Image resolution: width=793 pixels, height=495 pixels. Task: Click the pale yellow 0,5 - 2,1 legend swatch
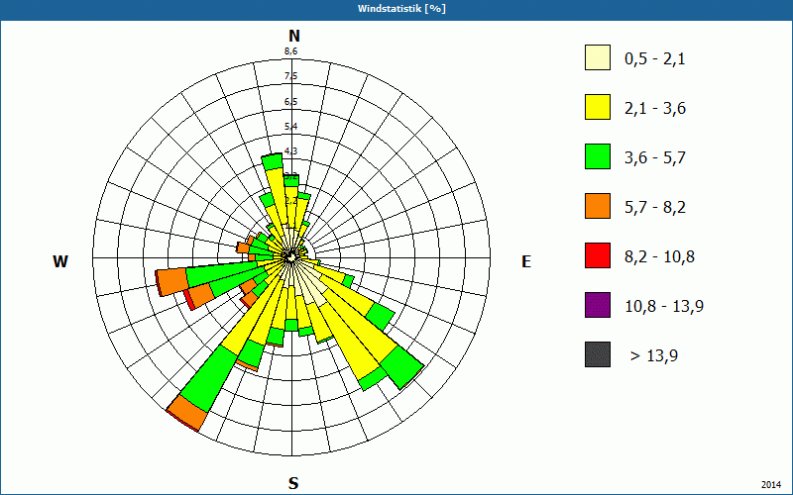pyautogui.click(x=598, y=57)
